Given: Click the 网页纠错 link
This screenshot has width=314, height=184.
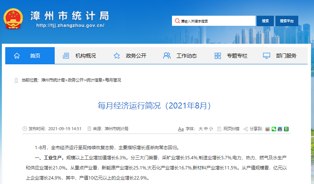Looking at the screenshot, I should click(x=231, y=129).
